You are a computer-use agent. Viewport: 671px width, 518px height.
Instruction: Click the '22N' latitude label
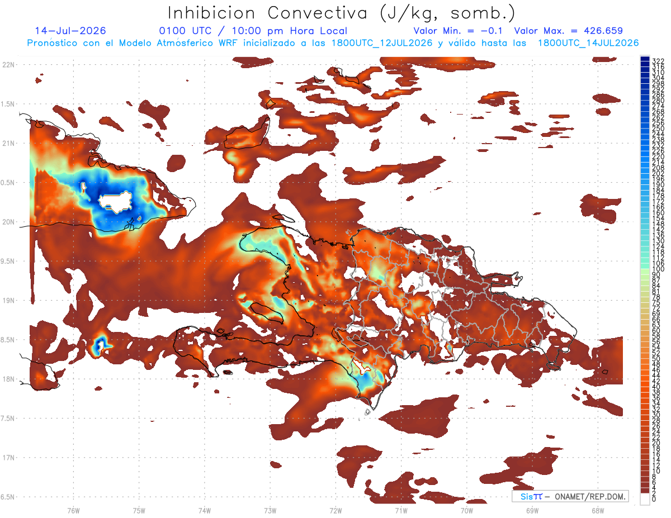click(x=8, y=64)
